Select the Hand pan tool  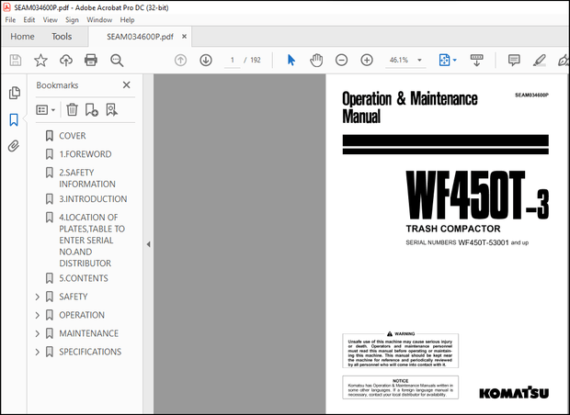[316, 60]
